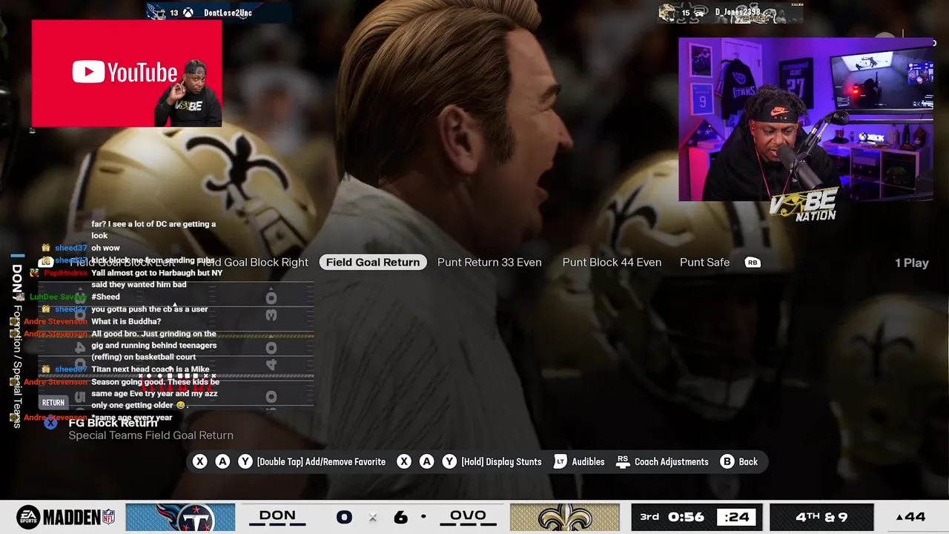Image resolution: width=949 pixels, height=534 pixels.
Task: Click chat message you gotta push the cb
Action: (150, 309)
